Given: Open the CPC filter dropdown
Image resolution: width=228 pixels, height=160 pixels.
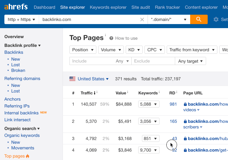Looking at the screenshot, I should pyautogui.click(x=155, y=50).
